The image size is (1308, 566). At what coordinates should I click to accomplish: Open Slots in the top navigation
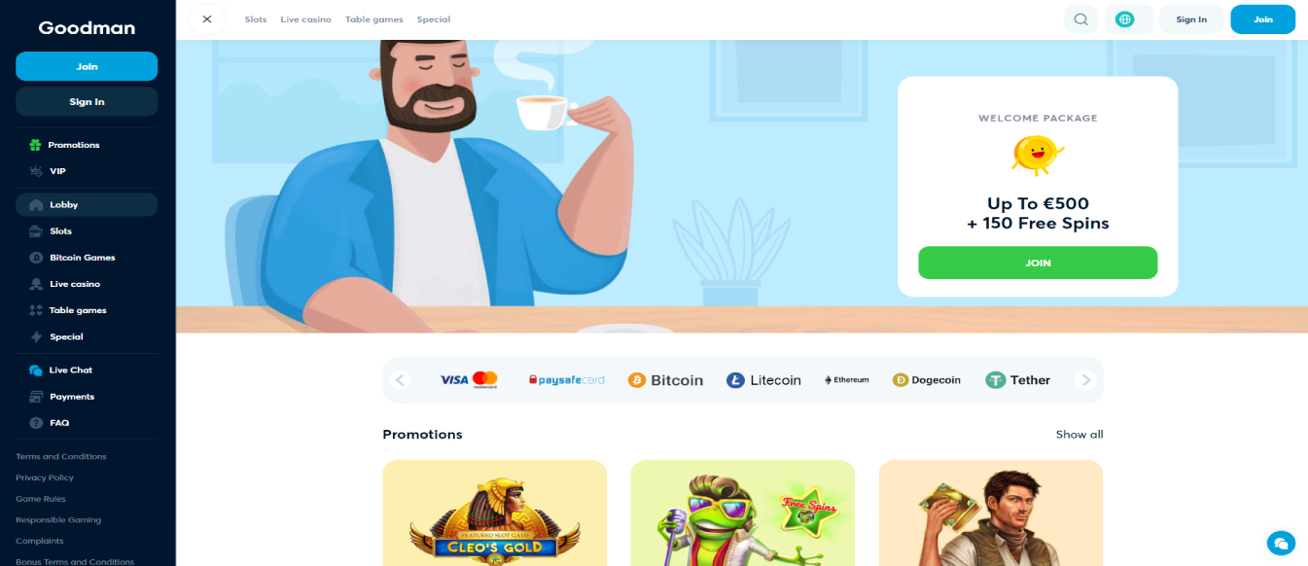pyautogui.click(x=256, y=19)
